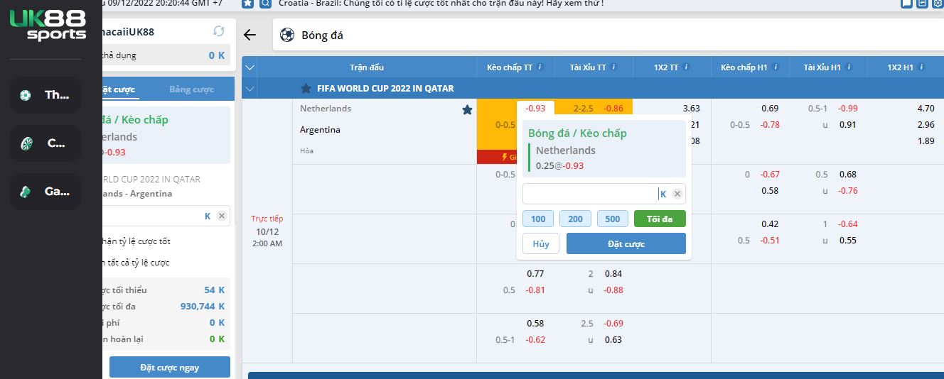The width and height of the screenshot is (944, 379).
Task: Clear the left bet slip stake field
Action: coord(222,216)
